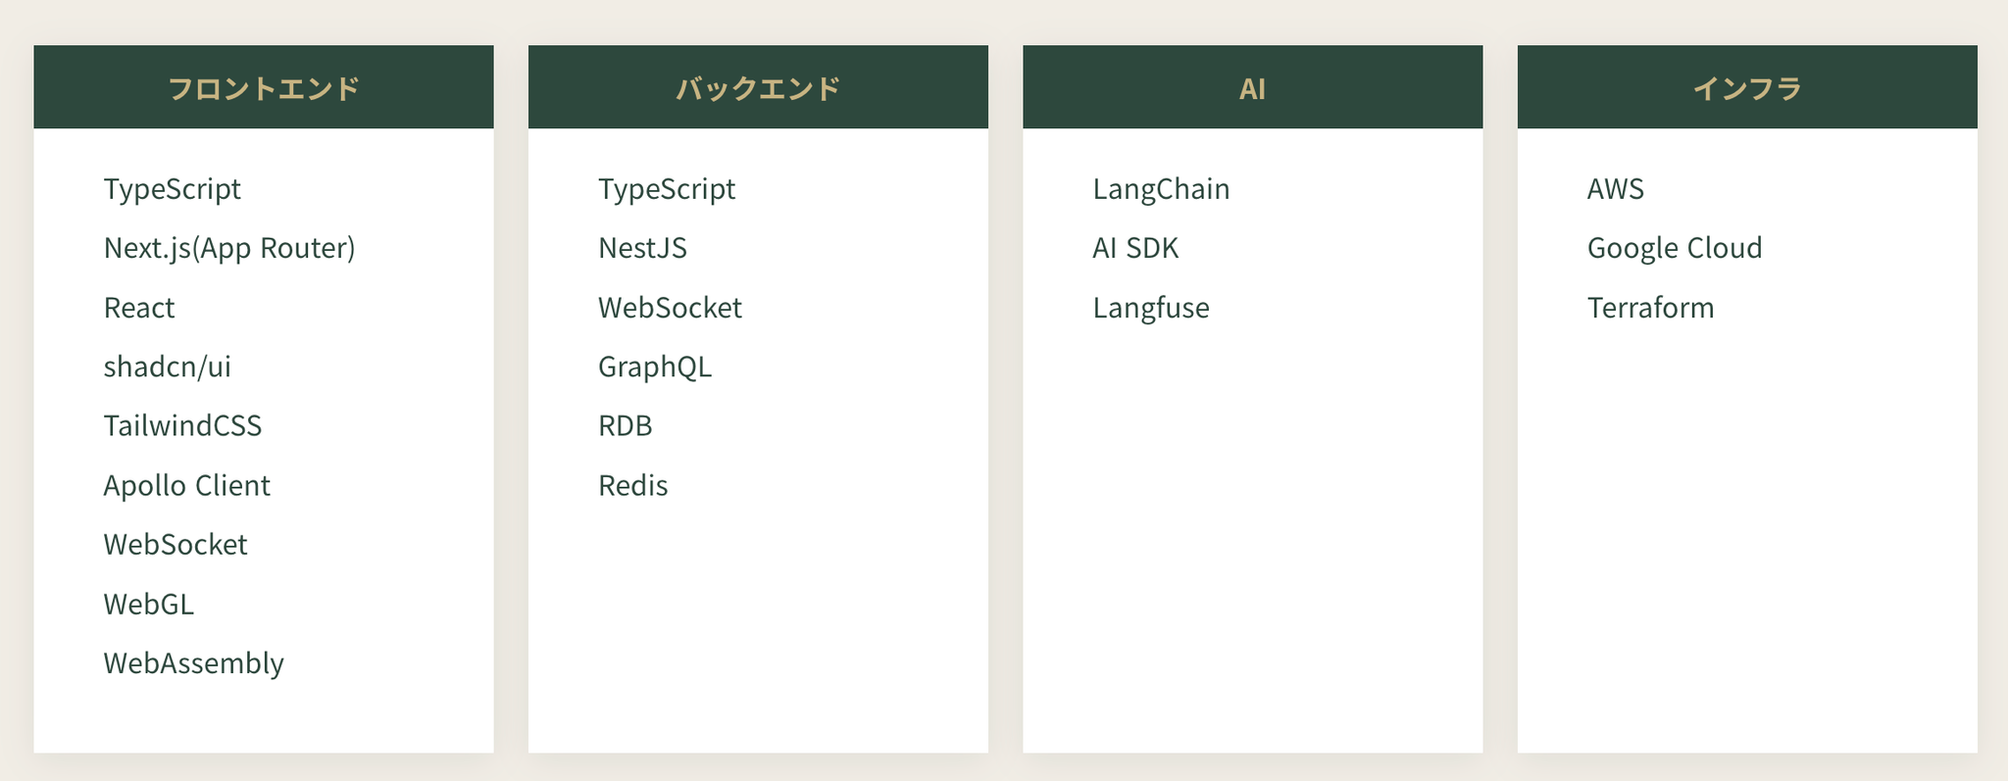Select the Google Cloud item

[1675, 248]
